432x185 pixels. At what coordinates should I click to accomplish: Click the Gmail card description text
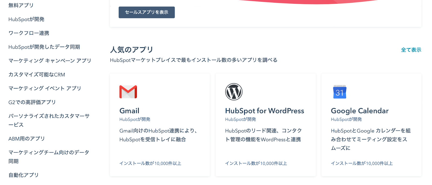click(158, 135)
